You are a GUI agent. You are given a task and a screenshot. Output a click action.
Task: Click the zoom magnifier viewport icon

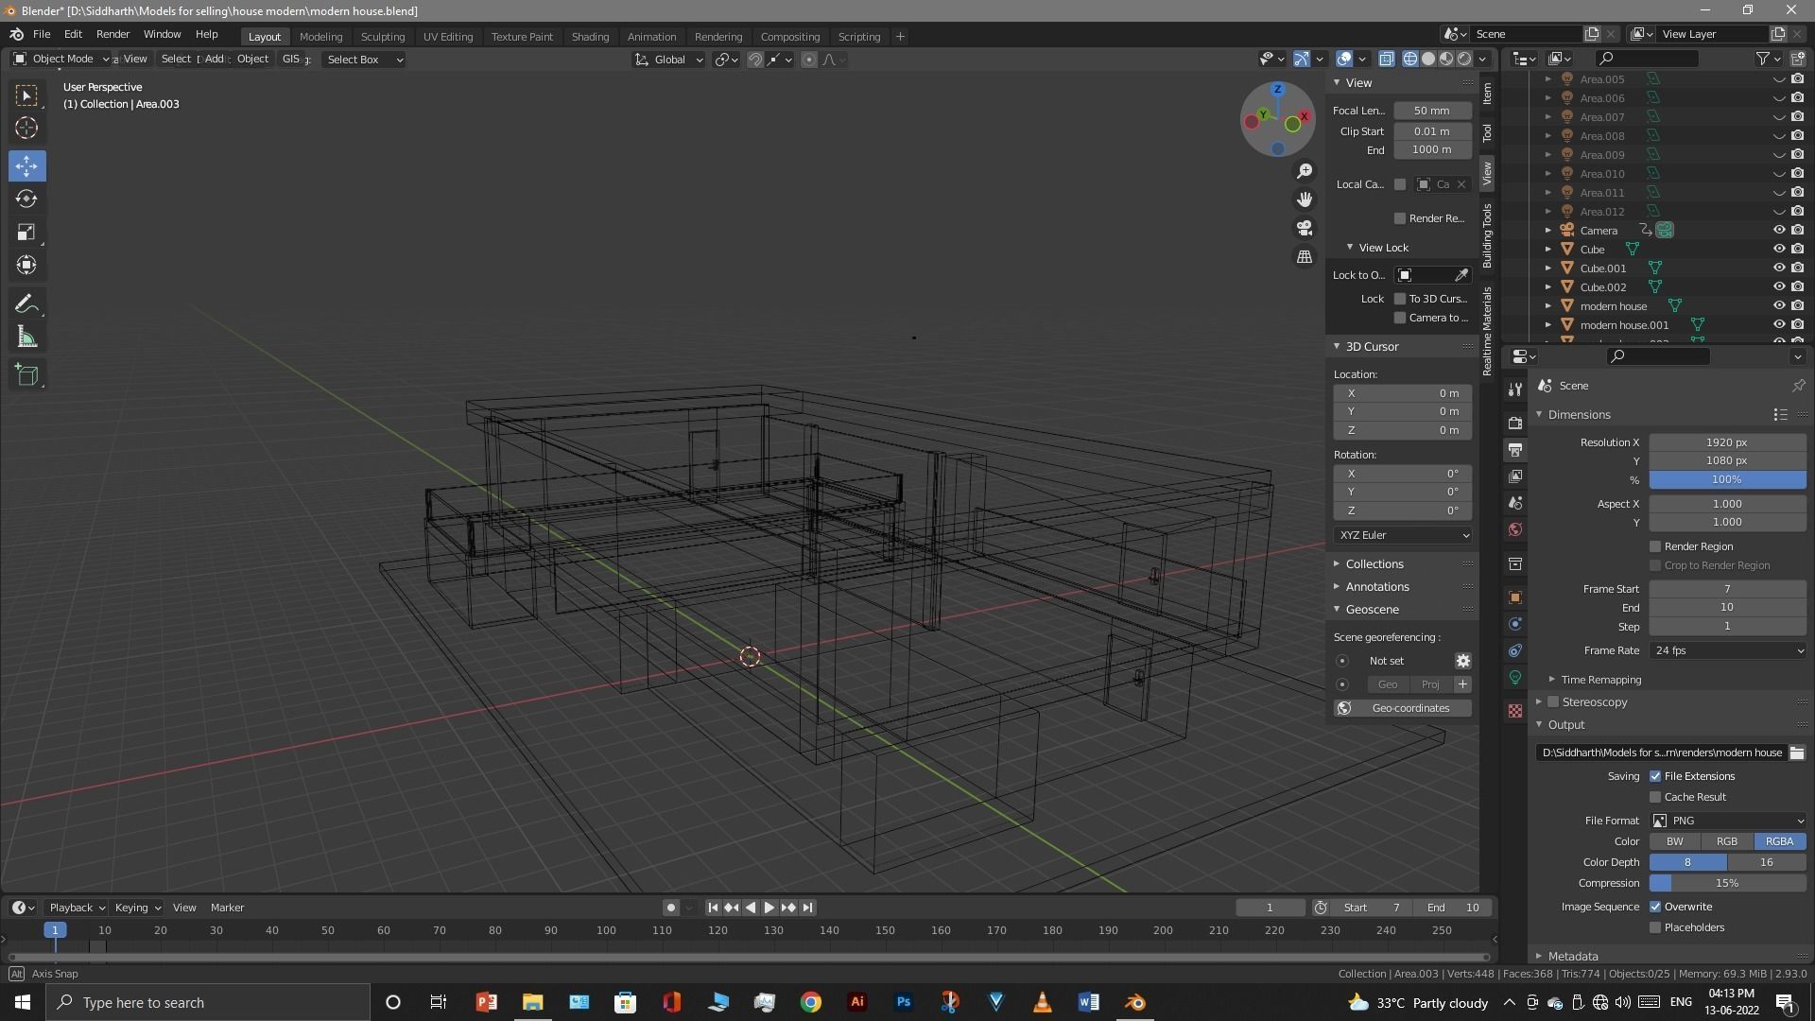click(1305, 171)
